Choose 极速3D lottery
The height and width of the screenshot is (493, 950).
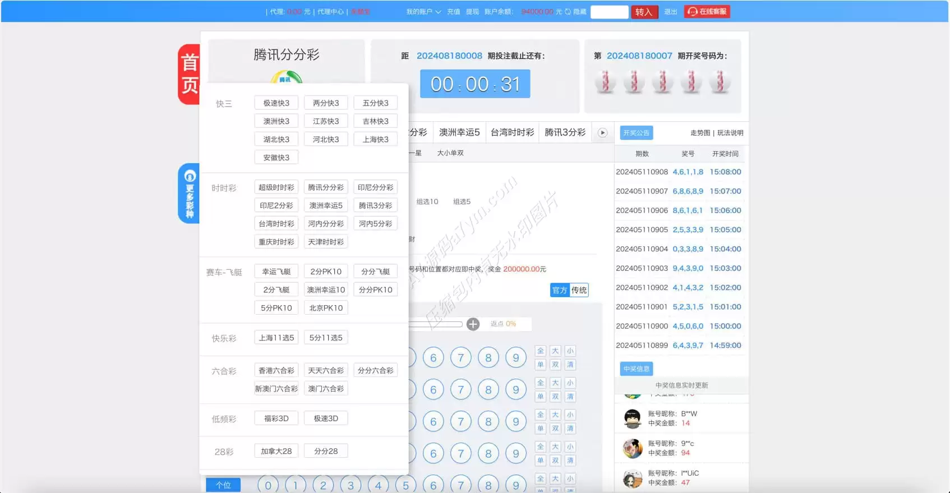[x=326, y=418]
